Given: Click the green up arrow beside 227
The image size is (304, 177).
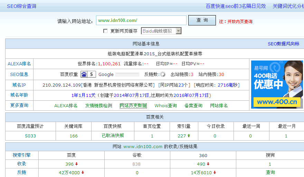Looking at the screenshot, I should pos(189,135).
